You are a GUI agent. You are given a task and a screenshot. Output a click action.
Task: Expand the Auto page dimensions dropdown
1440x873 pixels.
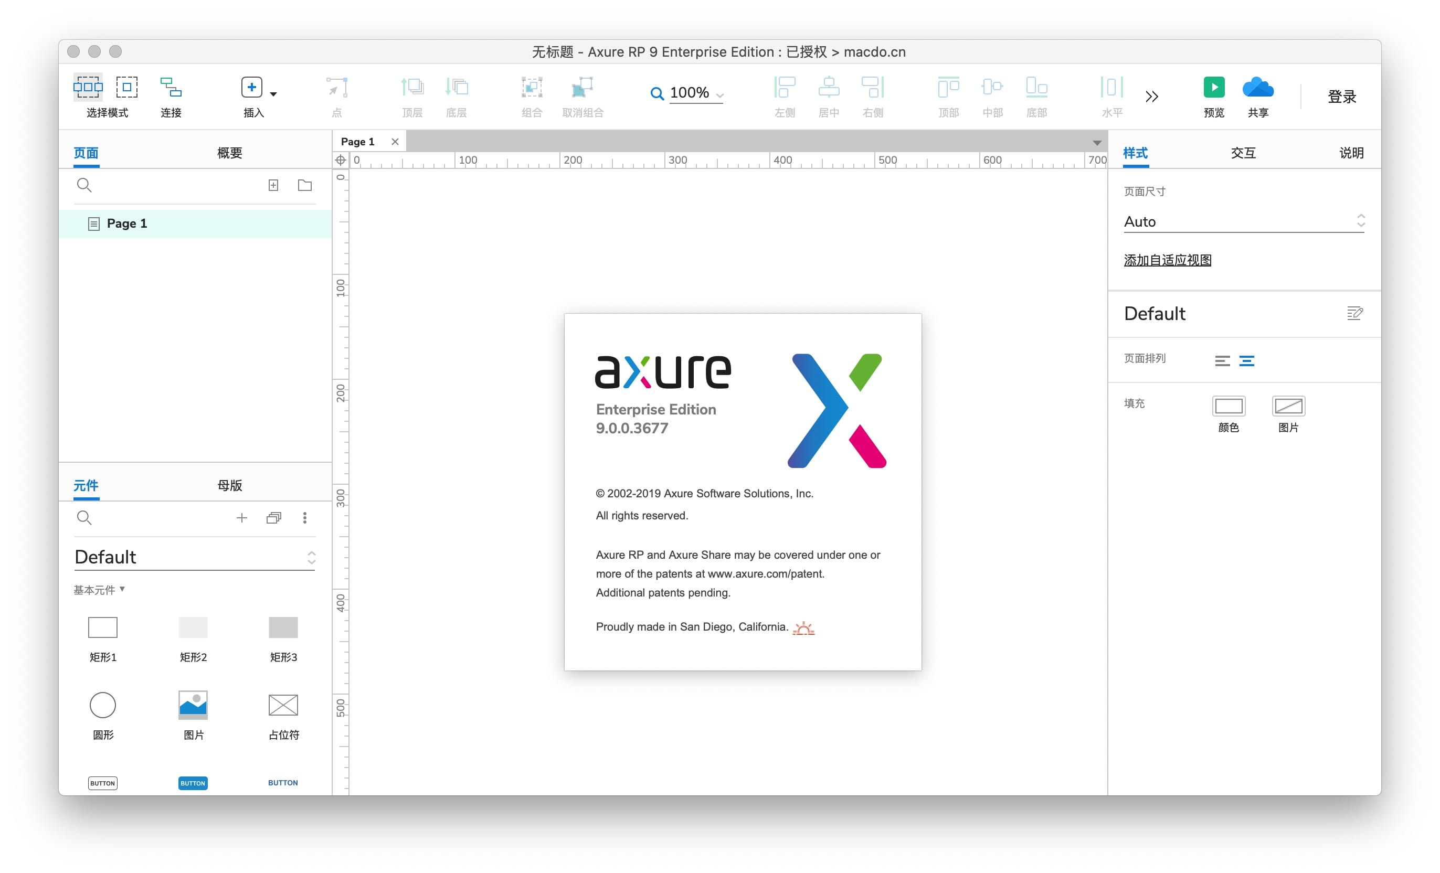[x=1243, y=221]
